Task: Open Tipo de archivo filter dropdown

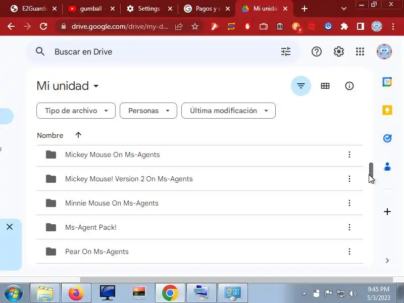Action: 76,111
